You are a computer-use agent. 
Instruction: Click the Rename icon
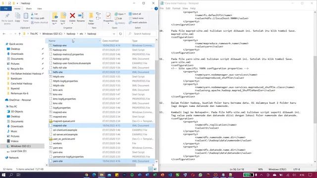81,15
